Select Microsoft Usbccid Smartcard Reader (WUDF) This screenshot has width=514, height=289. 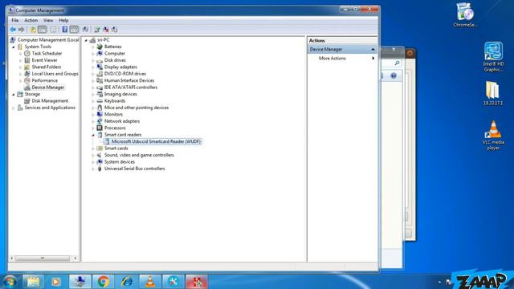pos(156,141)
